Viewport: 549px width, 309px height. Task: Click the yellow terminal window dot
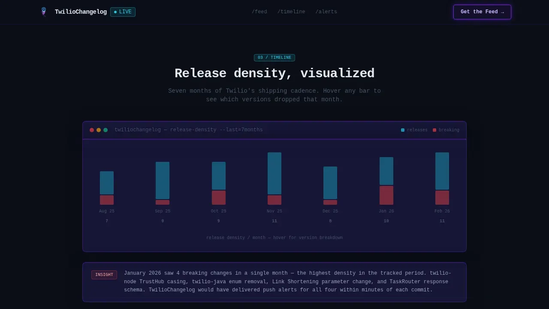click(99, 130)
